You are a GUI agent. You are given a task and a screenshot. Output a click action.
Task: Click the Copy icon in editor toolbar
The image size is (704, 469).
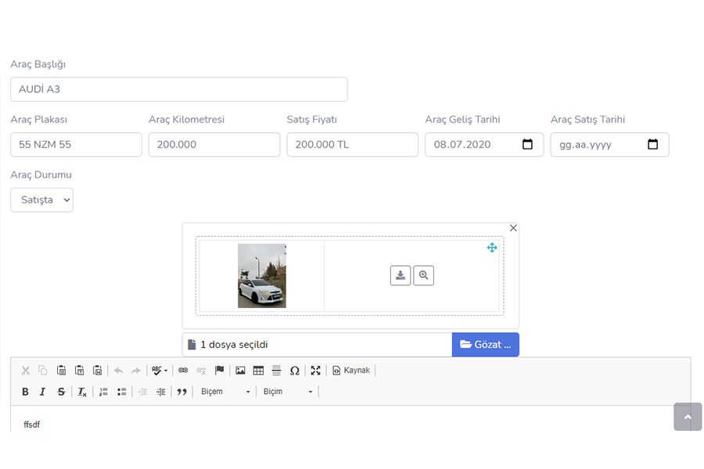point(43,371)
